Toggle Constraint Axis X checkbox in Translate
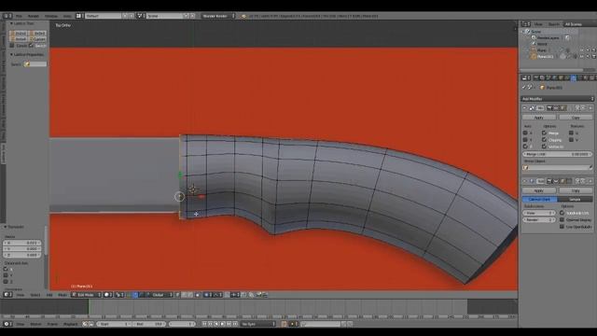Viewport: 597px width, 336px height. point(6,269)
